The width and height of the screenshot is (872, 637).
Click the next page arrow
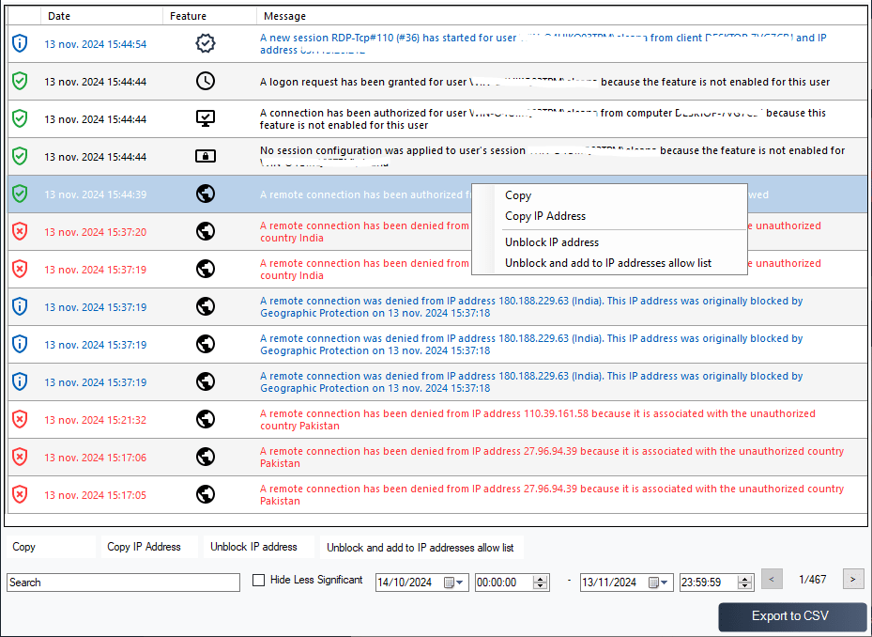click(x=852, y=579)
